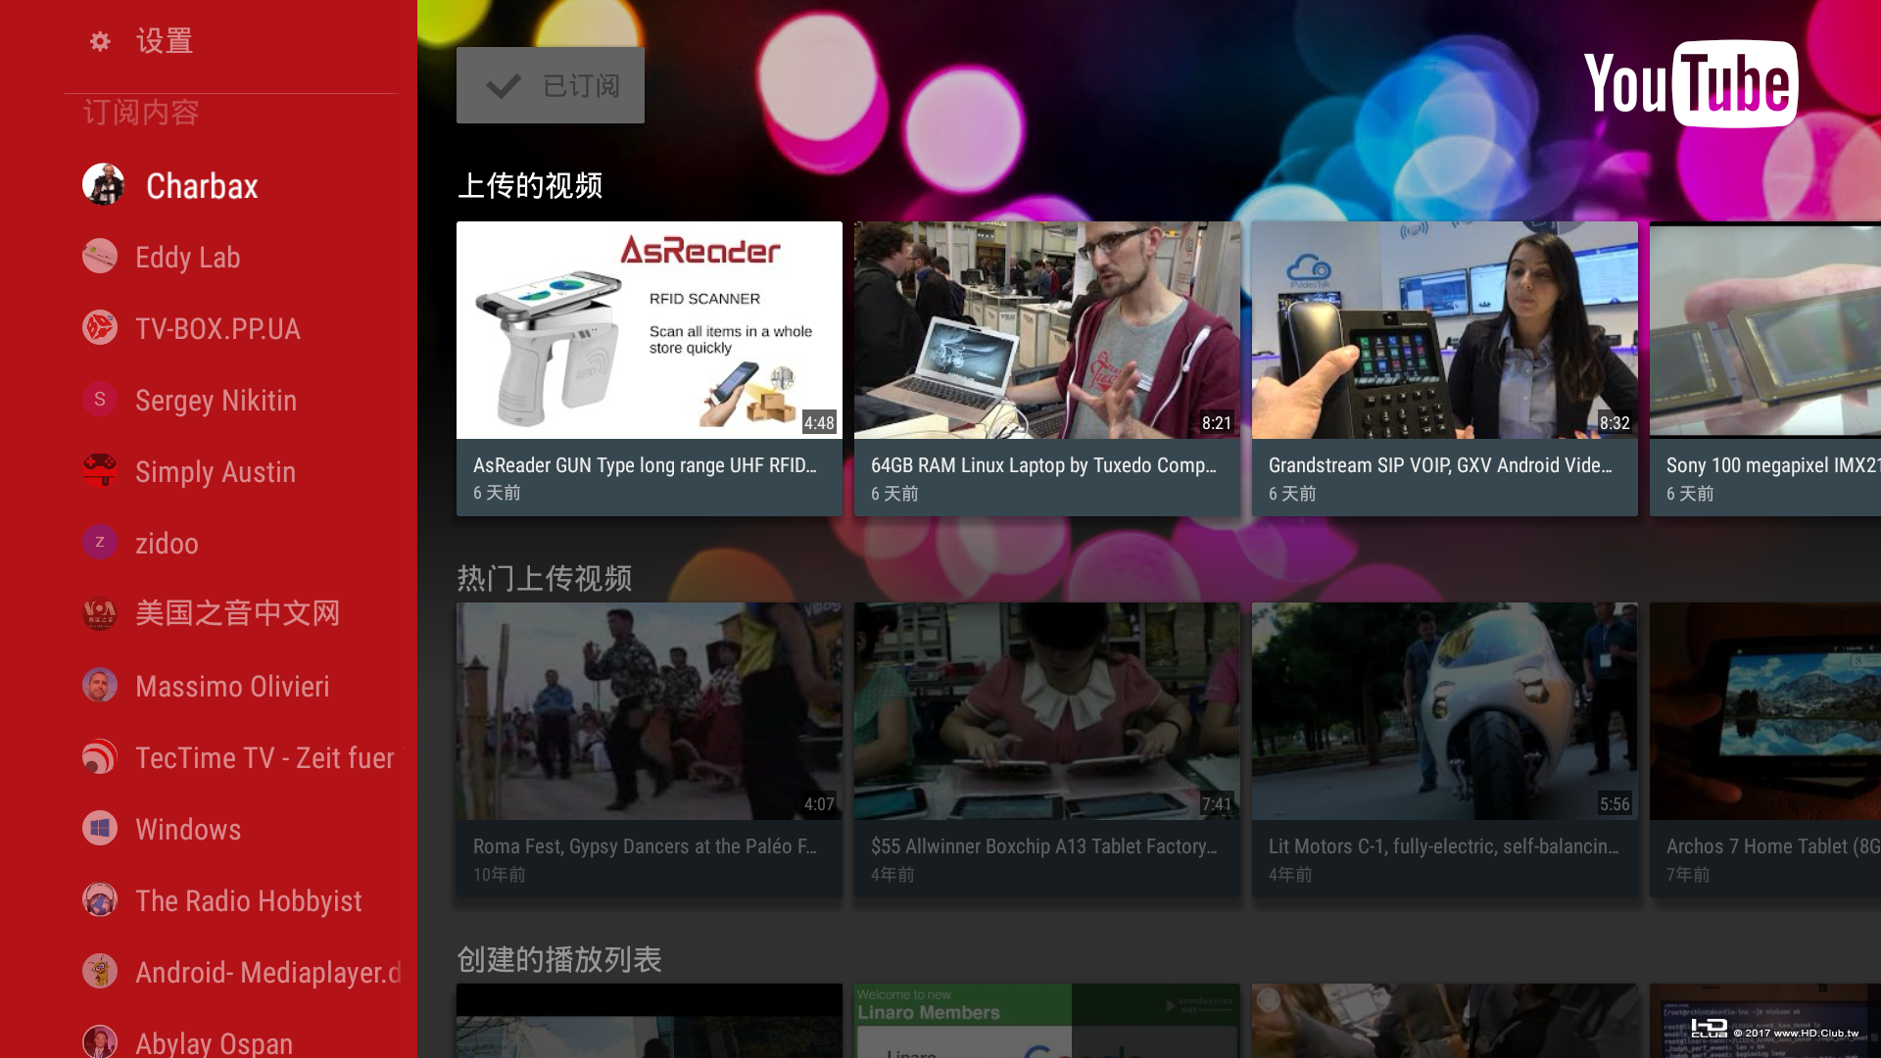The image size is (1881, 1058).
Task: Open the 美国之音中文网 channel
Action: 237,613
